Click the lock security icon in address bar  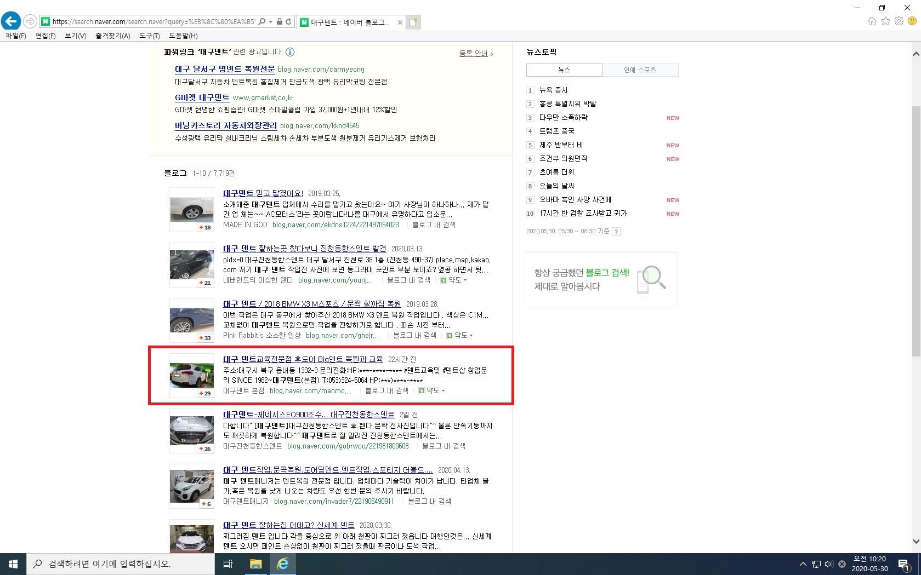[x=280, y=21]
